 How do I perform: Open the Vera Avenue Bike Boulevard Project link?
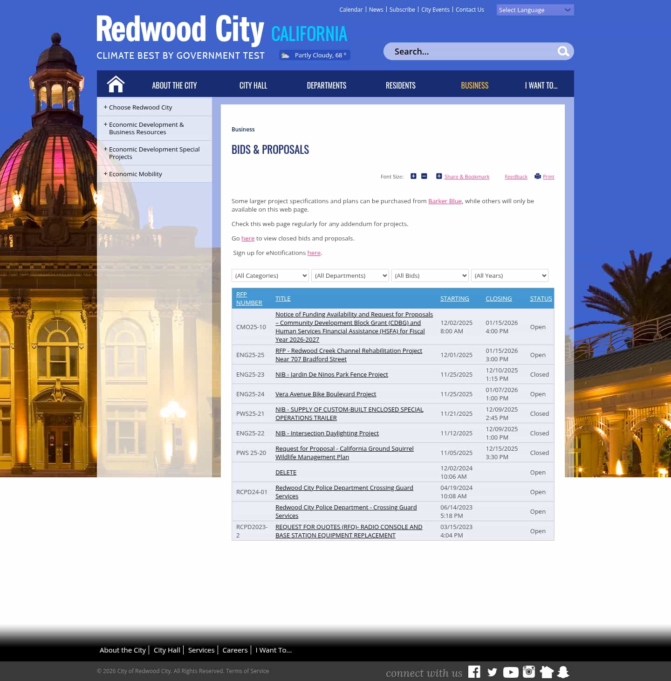tap(325, 394)
